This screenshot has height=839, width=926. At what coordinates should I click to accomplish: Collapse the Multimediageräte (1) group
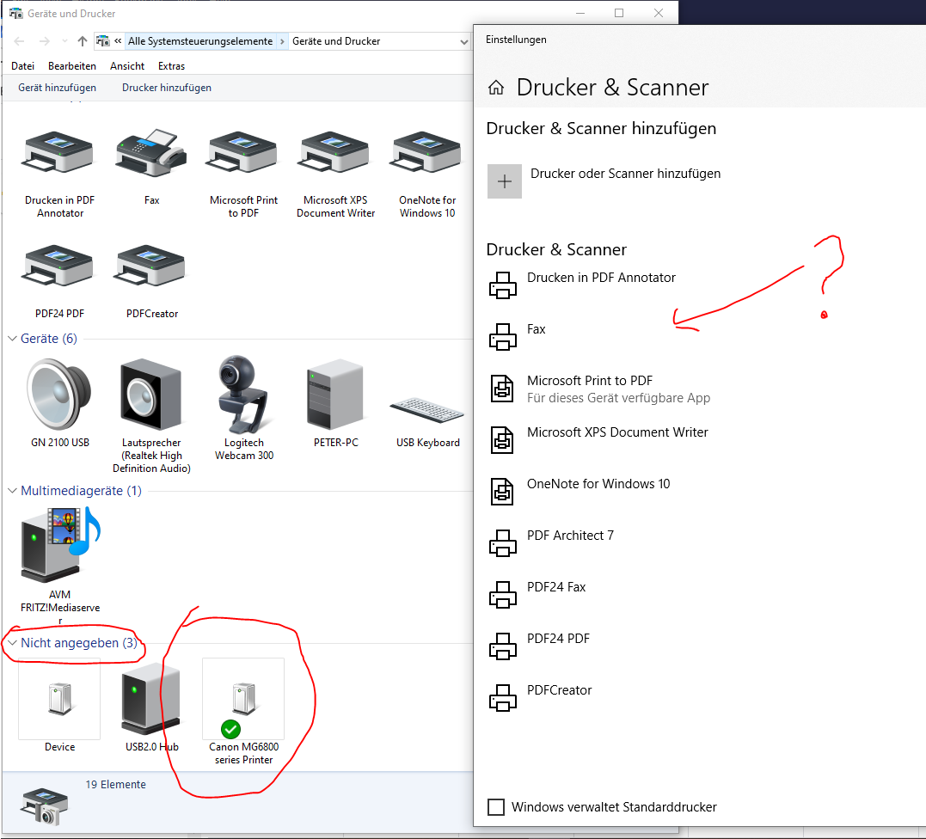coord(12,491)
